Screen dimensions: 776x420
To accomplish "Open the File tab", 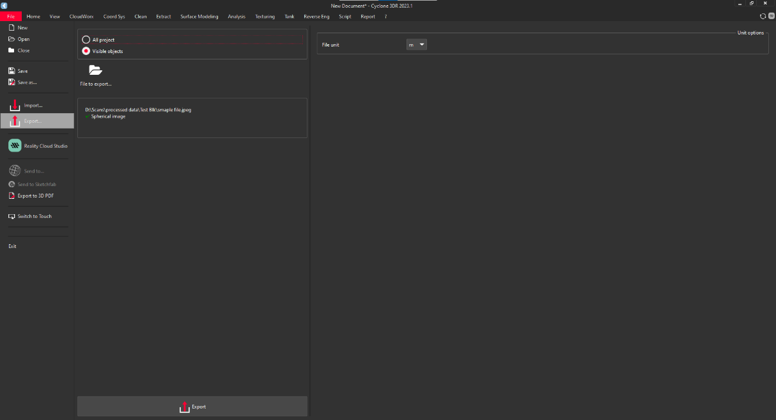I will (11, 17).
